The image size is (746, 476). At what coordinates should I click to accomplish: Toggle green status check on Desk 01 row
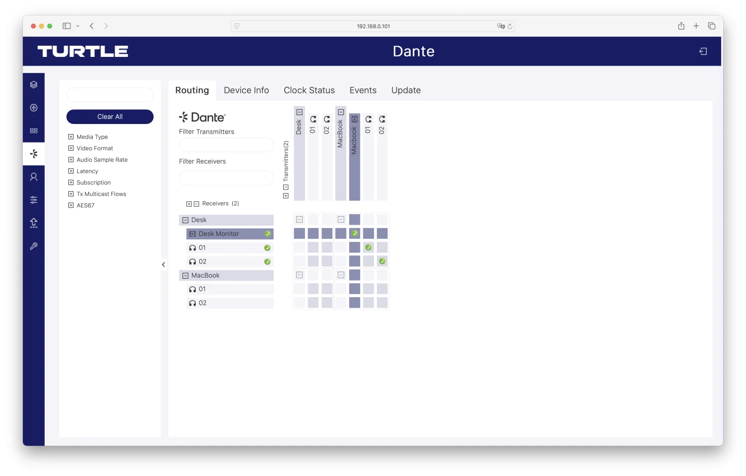267,248
